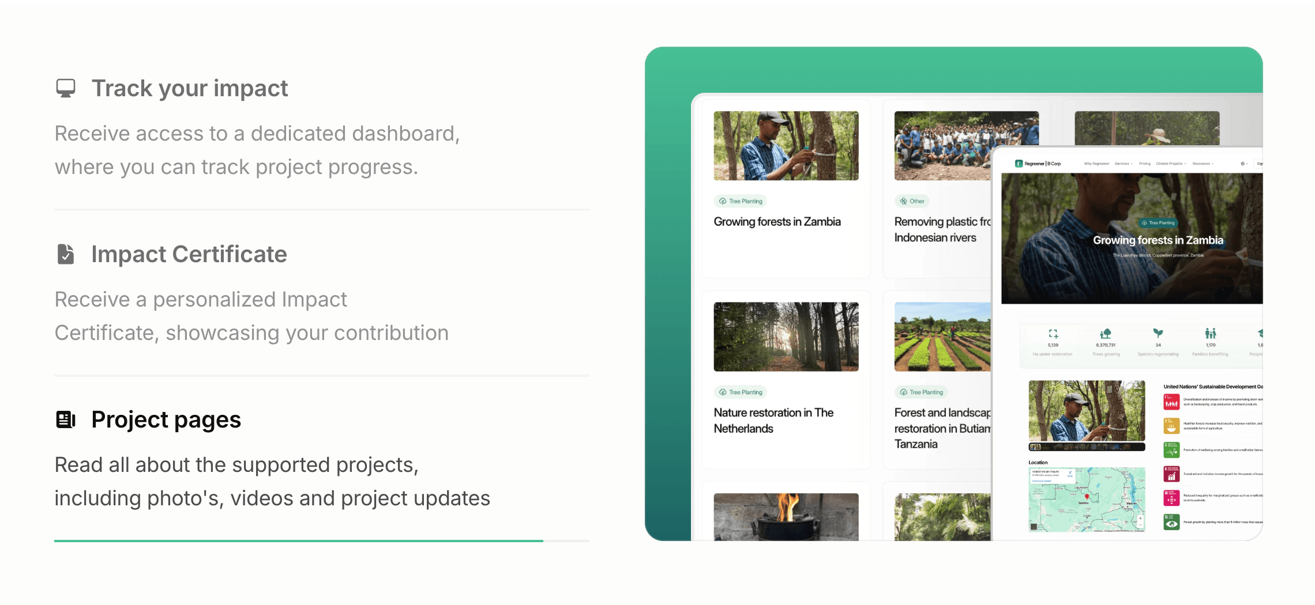Click the SDG 13 Climate Action icon
Viewport: 1315px width, 605px height.
(x=1171, y=522)
